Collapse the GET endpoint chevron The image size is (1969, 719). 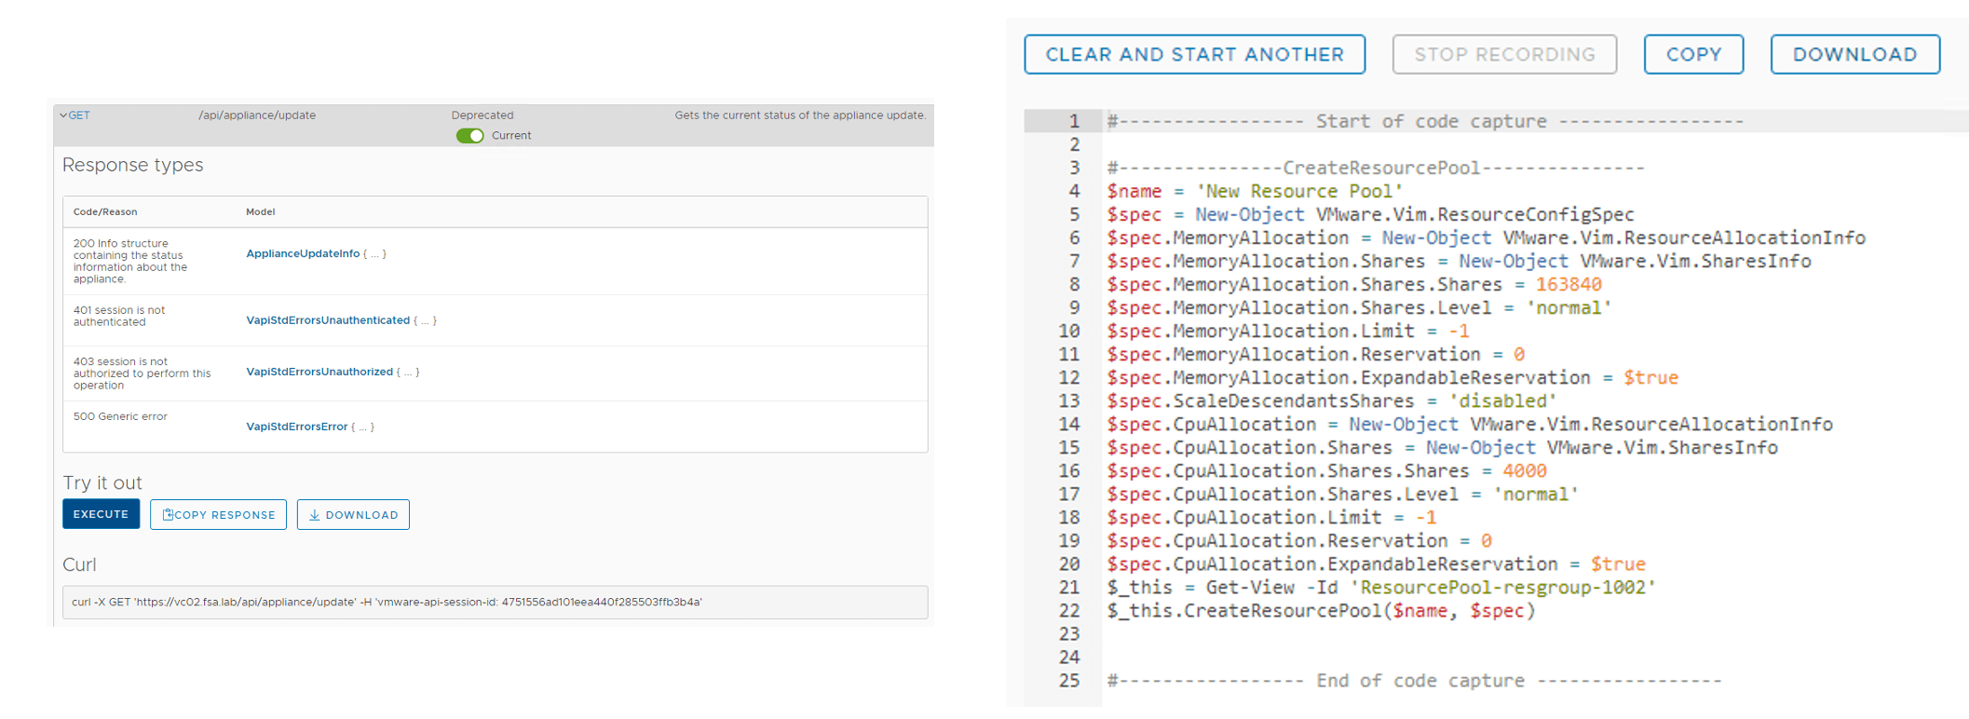[x=63, y=115]
